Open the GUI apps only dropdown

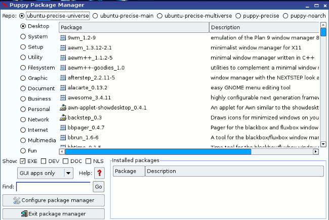click(45, 173)
